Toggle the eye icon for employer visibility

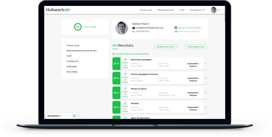point(176,31)
